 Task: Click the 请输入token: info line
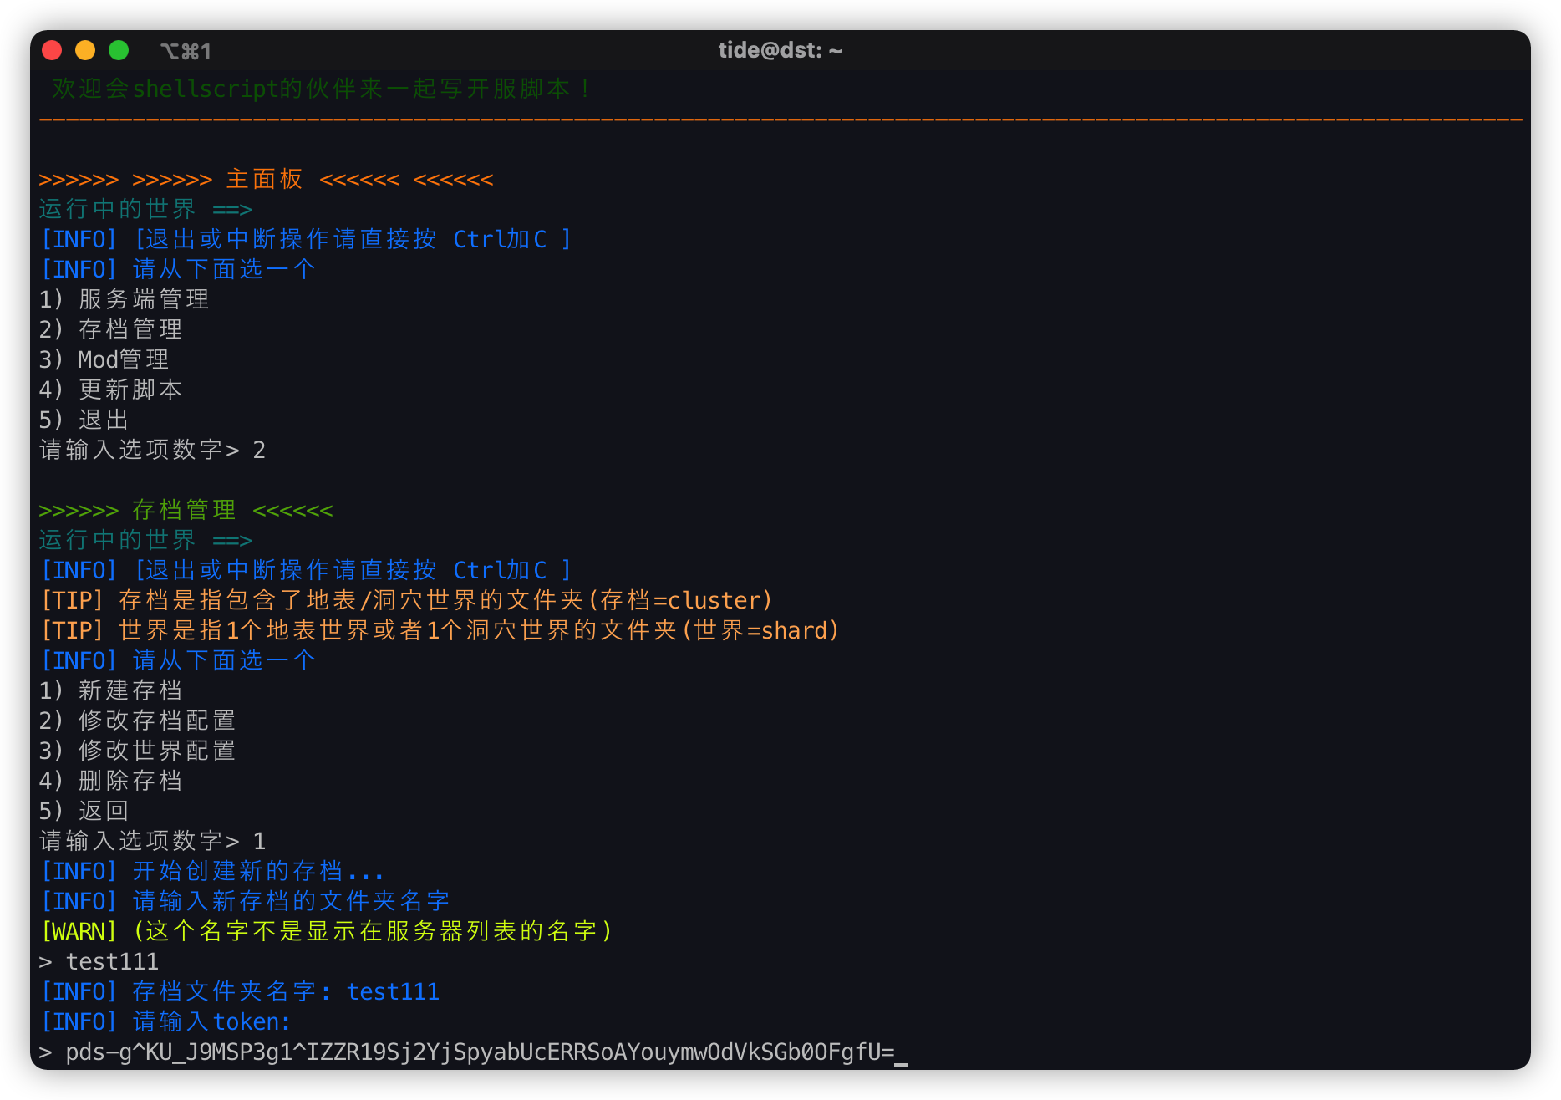(165, 1021)
